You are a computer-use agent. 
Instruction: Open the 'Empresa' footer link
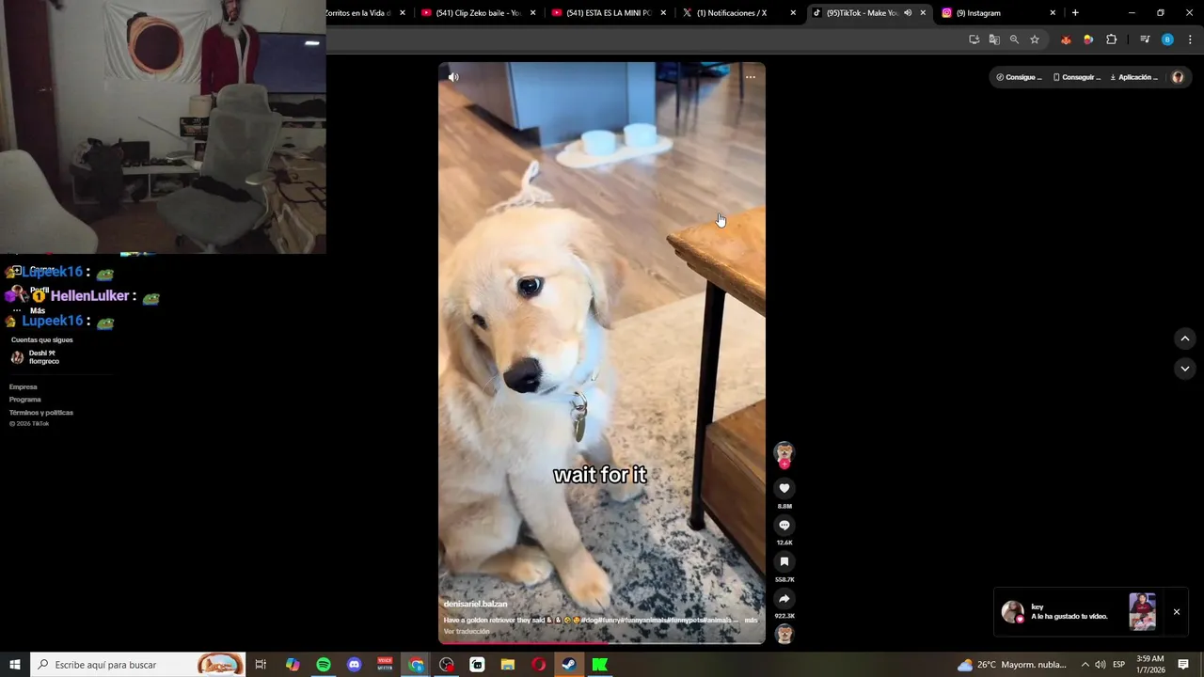coord(24,386)
